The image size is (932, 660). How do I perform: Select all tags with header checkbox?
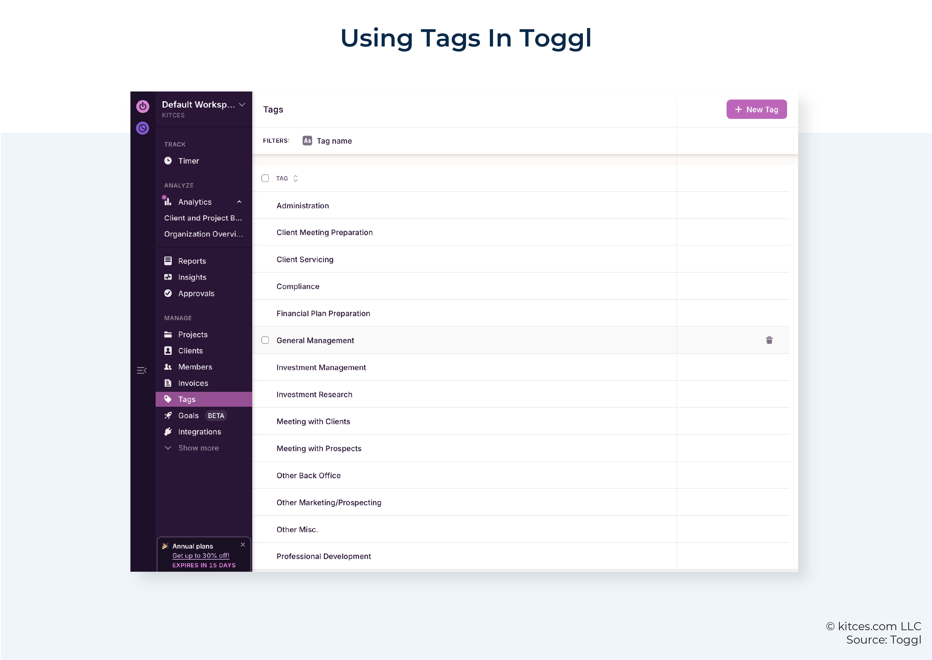pyautogui.click(x=265, y=178)
